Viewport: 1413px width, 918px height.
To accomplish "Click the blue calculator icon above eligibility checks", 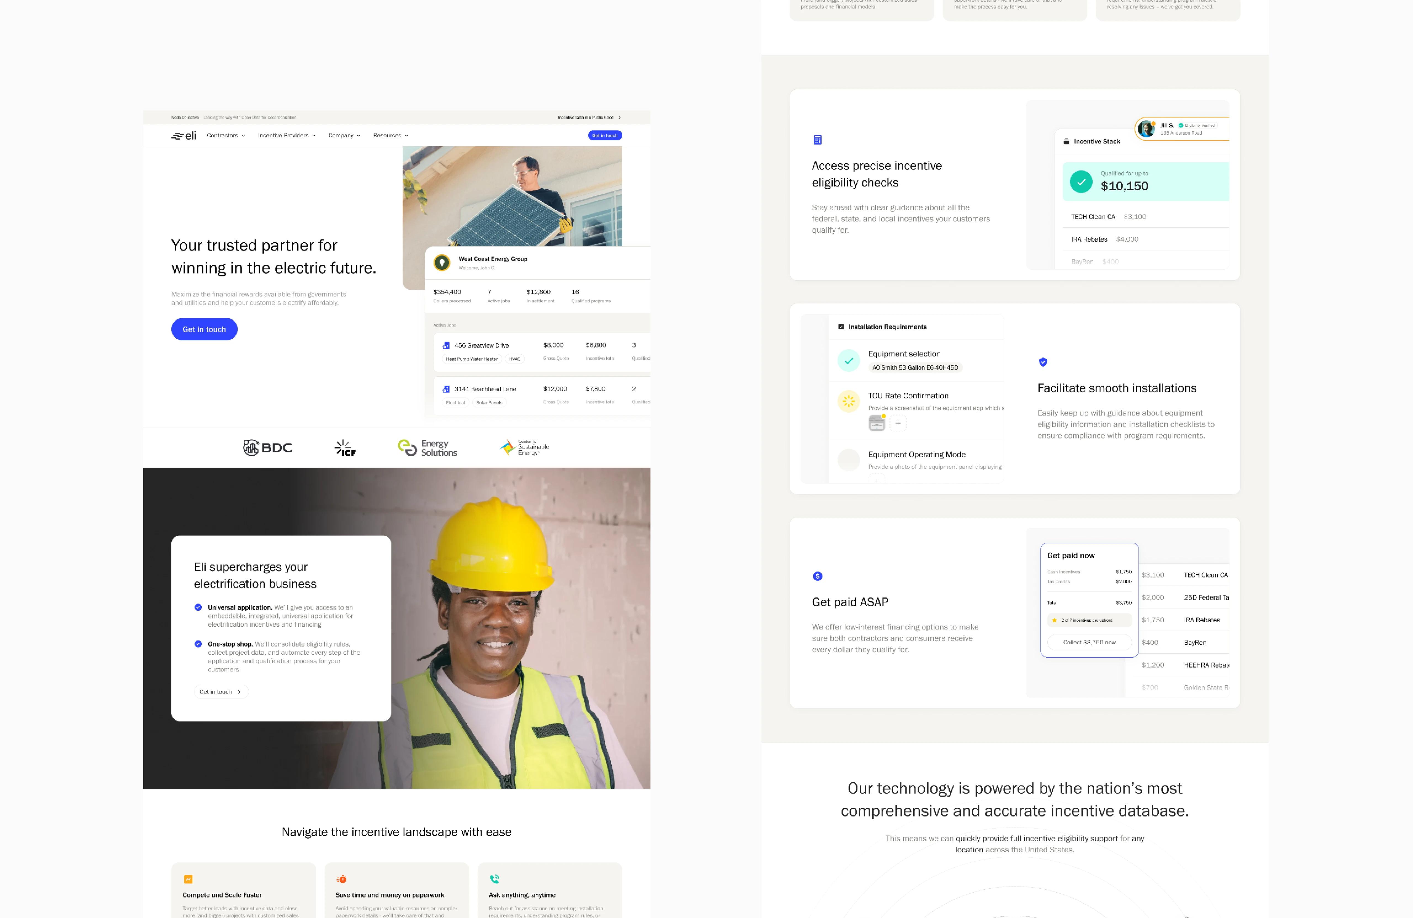I will click(x=817, y=140).
